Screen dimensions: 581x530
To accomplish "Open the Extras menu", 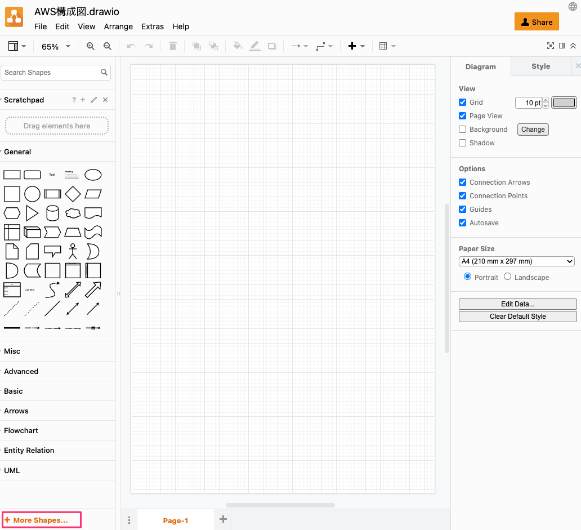I will (153, 26).
